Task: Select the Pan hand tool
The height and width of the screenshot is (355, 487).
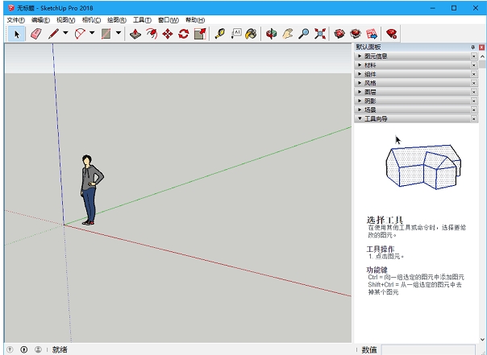Action: [x=287, y=34]
